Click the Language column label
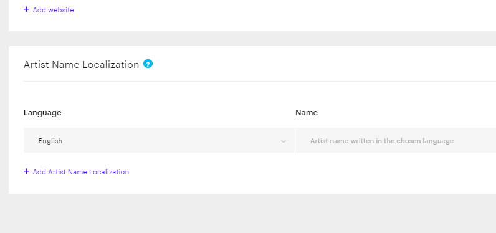Image resolution: width=496 pixels, height=233 pixels. pos(42,113)
